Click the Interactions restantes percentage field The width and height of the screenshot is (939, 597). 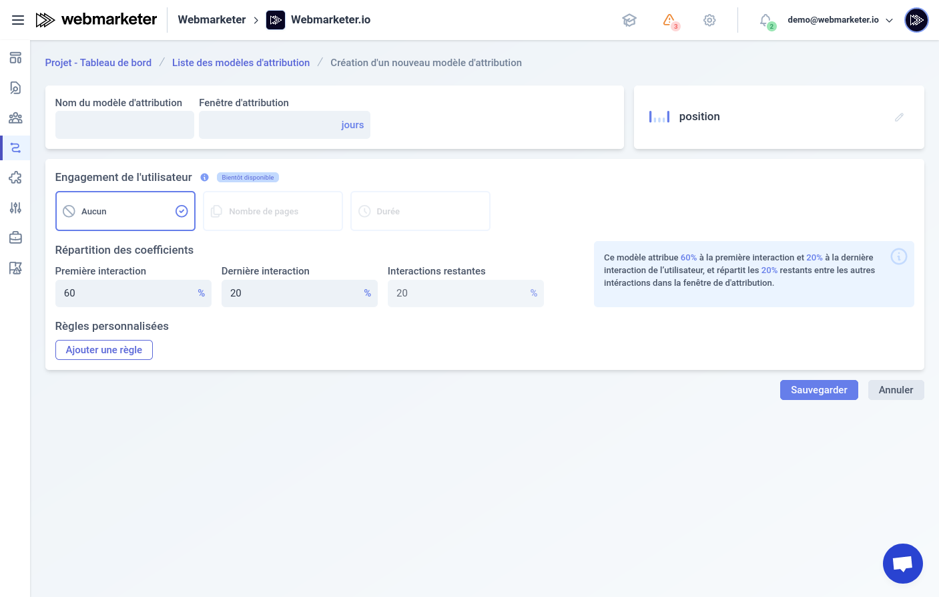[x=466, y=293]
